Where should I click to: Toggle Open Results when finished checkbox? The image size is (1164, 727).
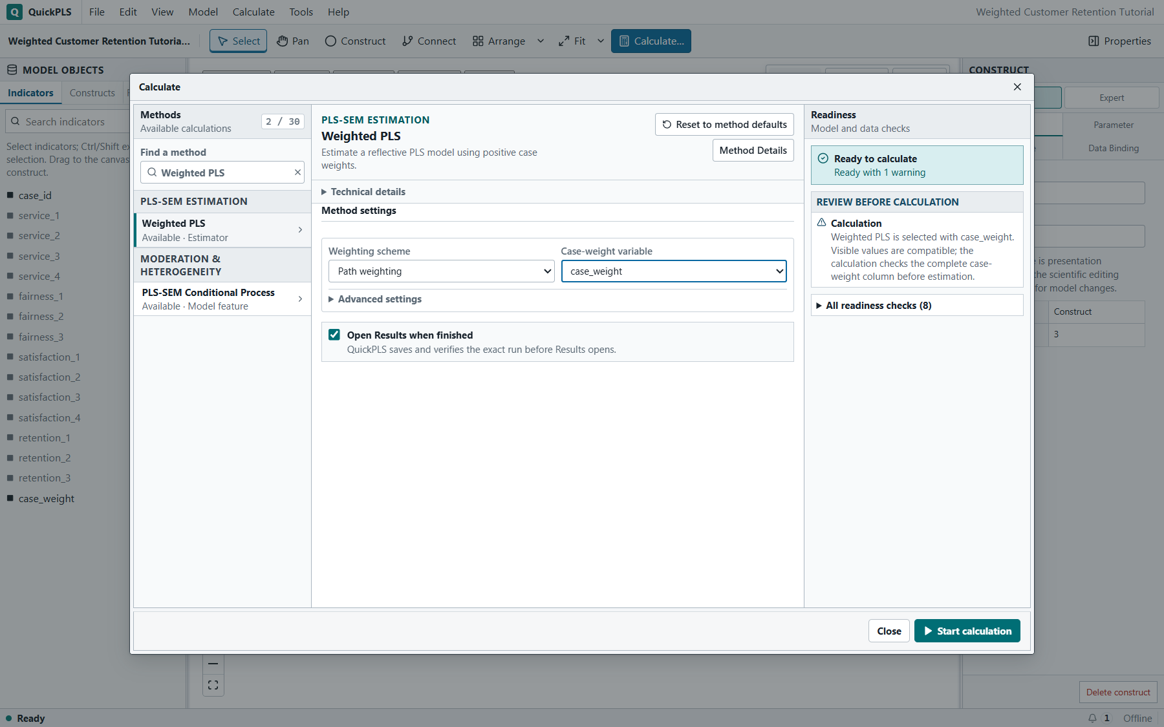[x=334, y=335]
